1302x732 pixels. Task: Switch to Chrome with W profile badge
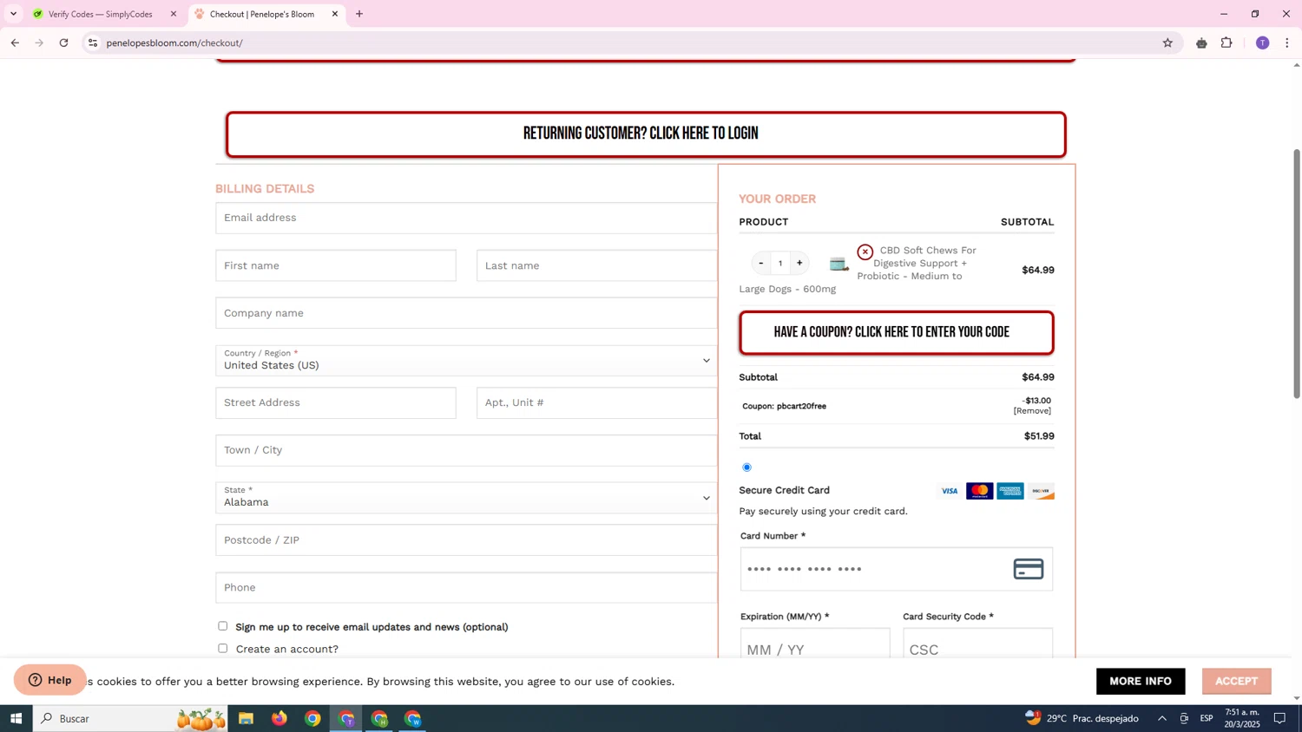[x=413, y=718]
